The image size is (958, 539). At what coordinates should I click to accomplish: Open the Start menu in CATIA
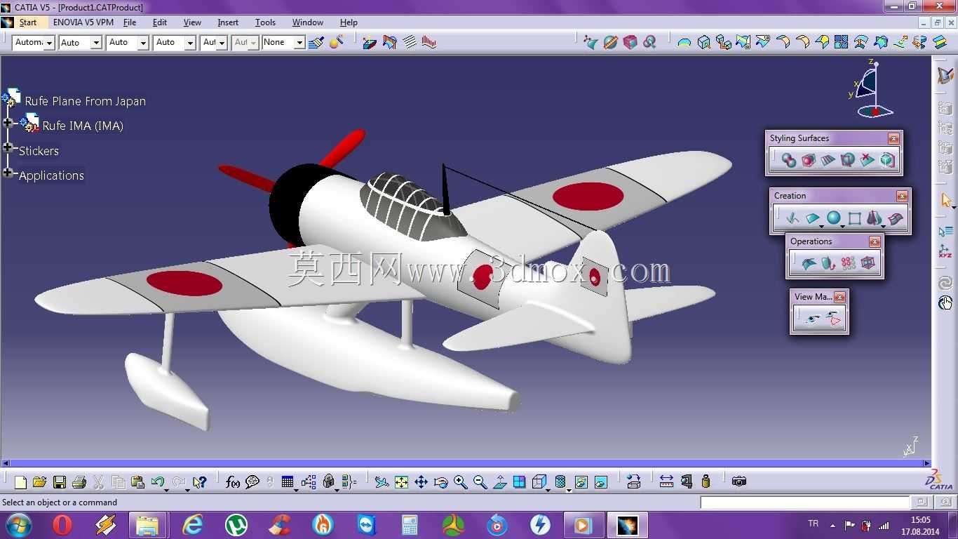28,22
